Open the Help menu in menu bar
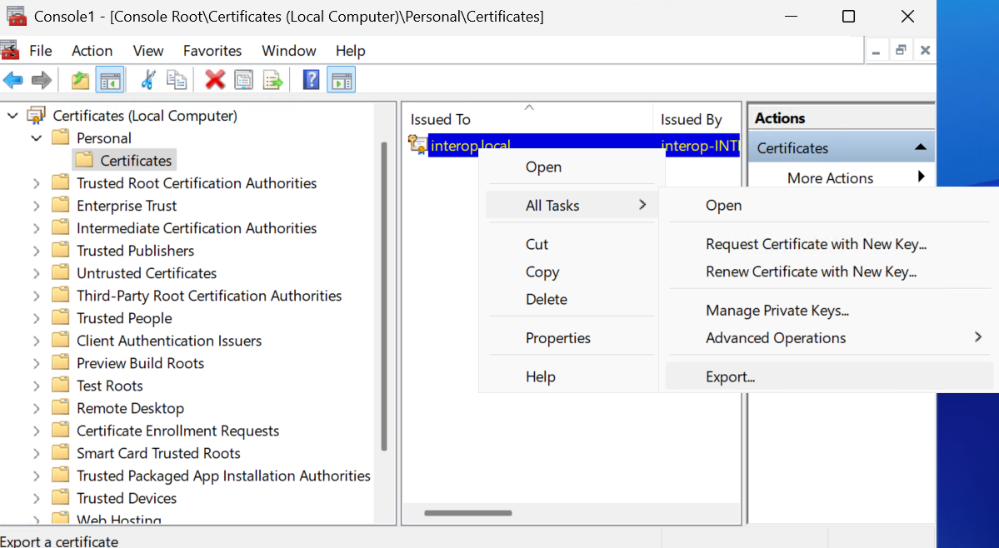Screen dimensions: 999x548 tap(351, 50)
